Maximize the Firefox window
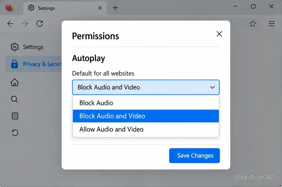 253,6
